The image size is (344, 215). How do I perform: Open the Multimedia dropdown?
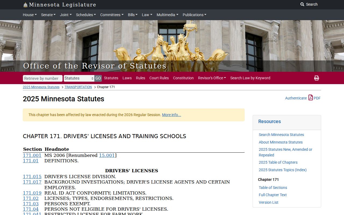click(x=167, y=15)
